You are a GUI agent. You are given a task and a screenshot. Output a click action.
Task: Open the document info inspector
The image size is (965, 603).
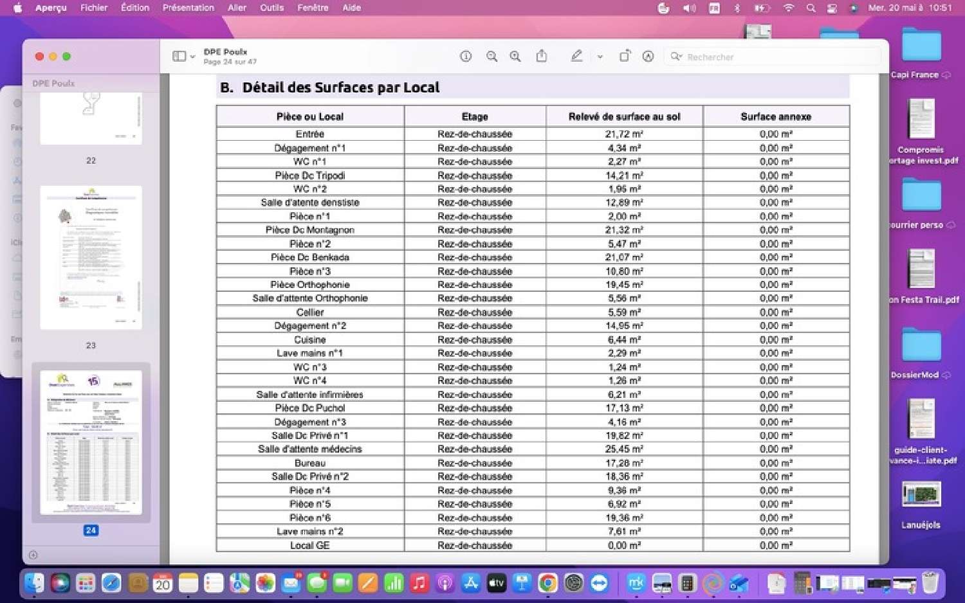pyautogui.click(x=466, y=57)
